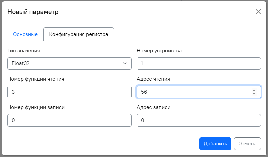
Task: Select the Конфигурация регистра tab
Action: click(x=79, y=34)
